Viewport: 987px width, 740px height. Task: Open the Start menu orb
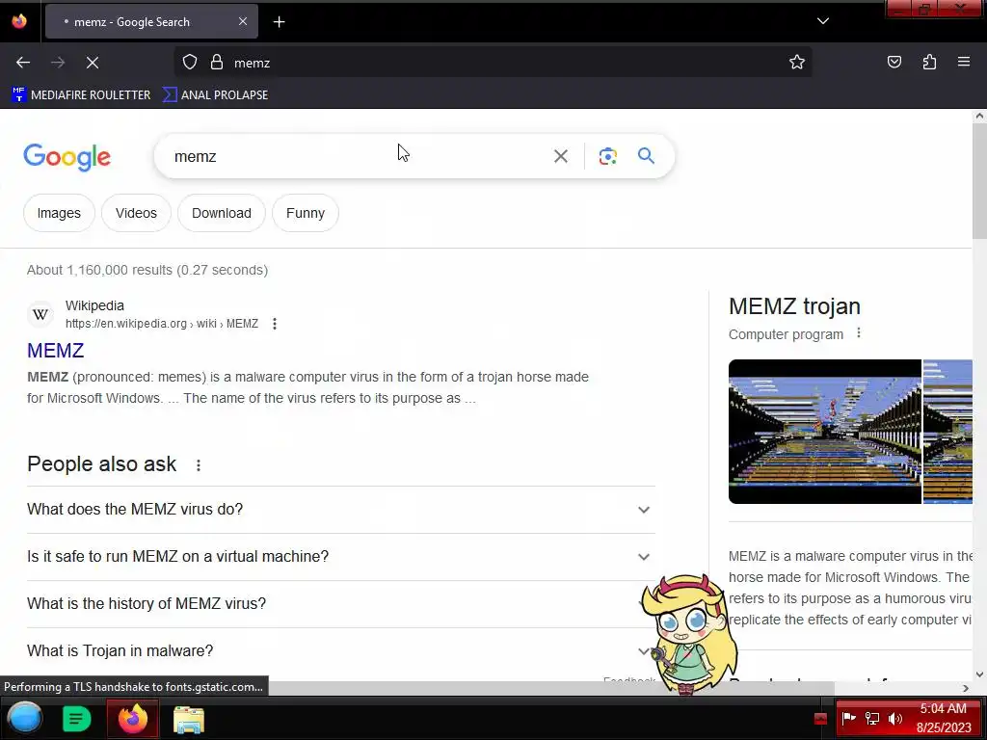pyautogui.click(x=25, y=719)
